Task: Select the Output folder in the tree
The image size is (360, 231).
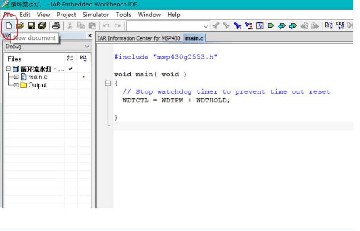Action: (38, 85)
